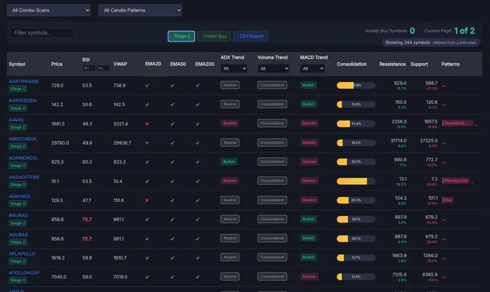The height and width of the screenshot is (292, 490).
Task: Click the EMA20 red cross in ANIKINDS row
Action: tap(147, 201)
